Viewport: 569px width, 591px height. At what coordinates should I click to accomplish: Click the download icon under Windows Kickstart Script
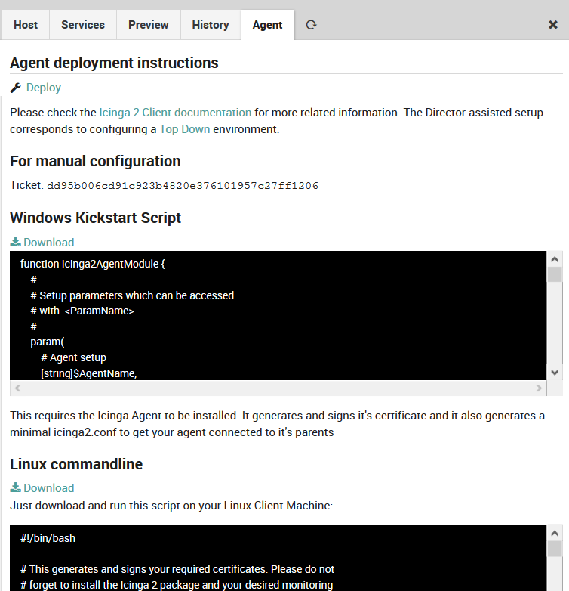point(15,243)
